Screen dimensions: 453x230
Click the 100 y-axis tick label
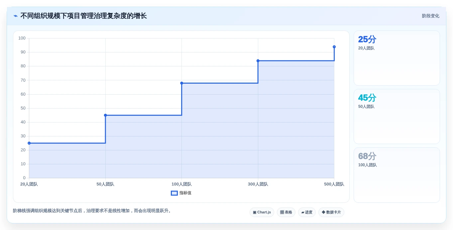click(x=22, y=38)
